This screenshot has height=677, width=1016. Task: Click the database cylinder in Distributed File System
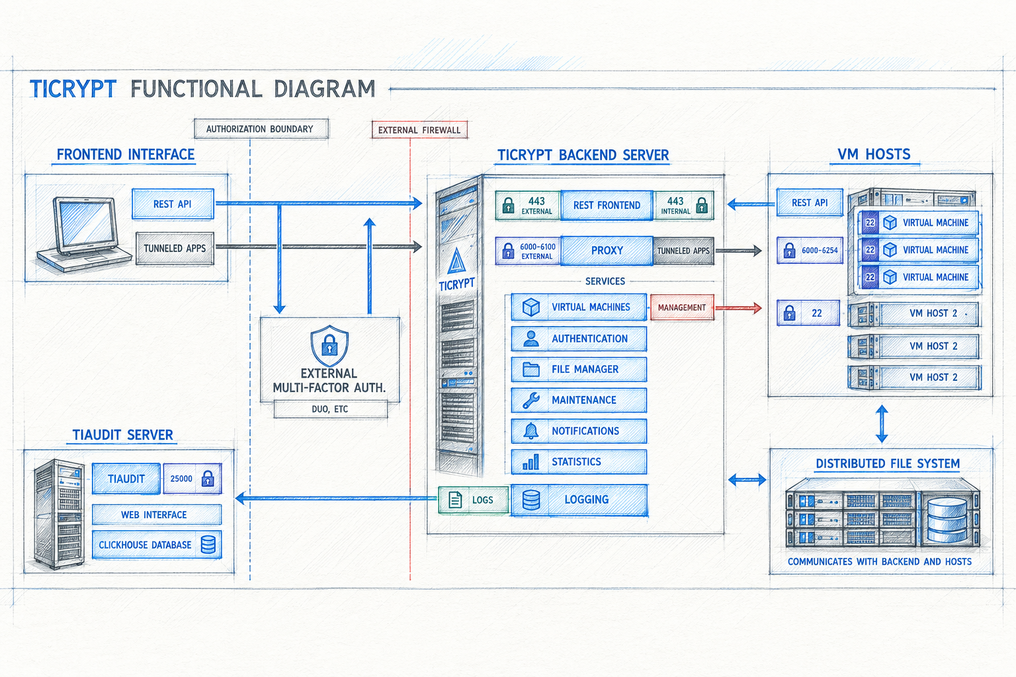tap(947, 519)
